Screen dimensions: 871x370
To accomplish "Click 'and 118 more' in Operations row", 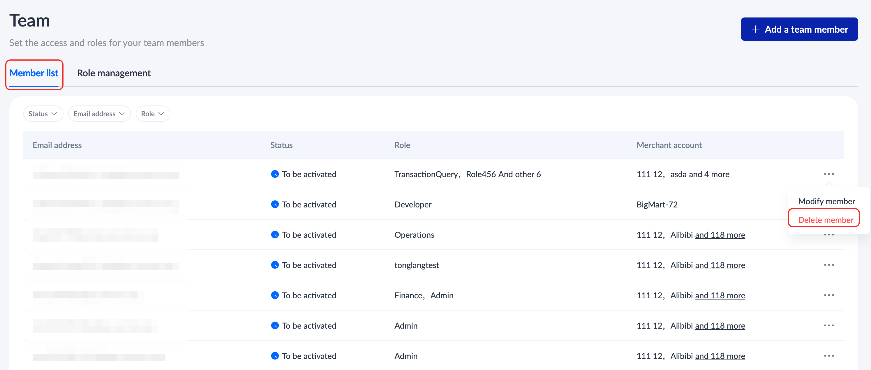I will [720, 235].
